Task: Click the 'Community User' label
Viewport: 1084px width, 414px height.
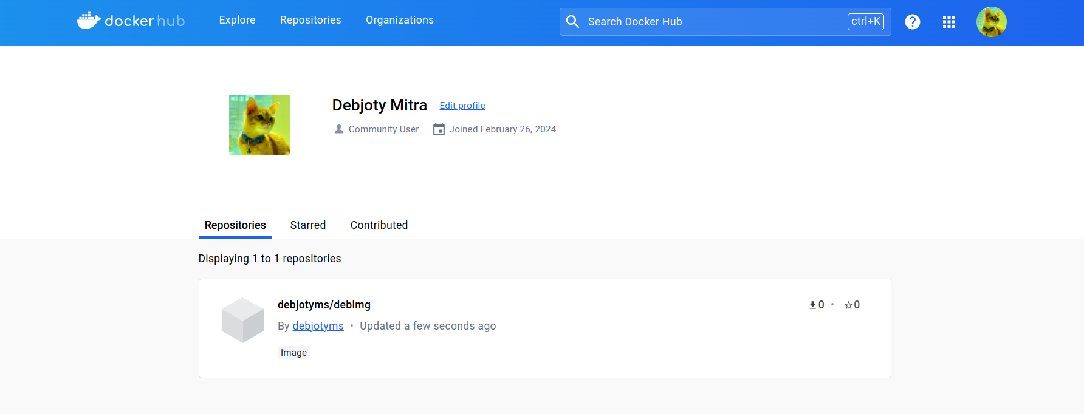Action: click(383, 129)
